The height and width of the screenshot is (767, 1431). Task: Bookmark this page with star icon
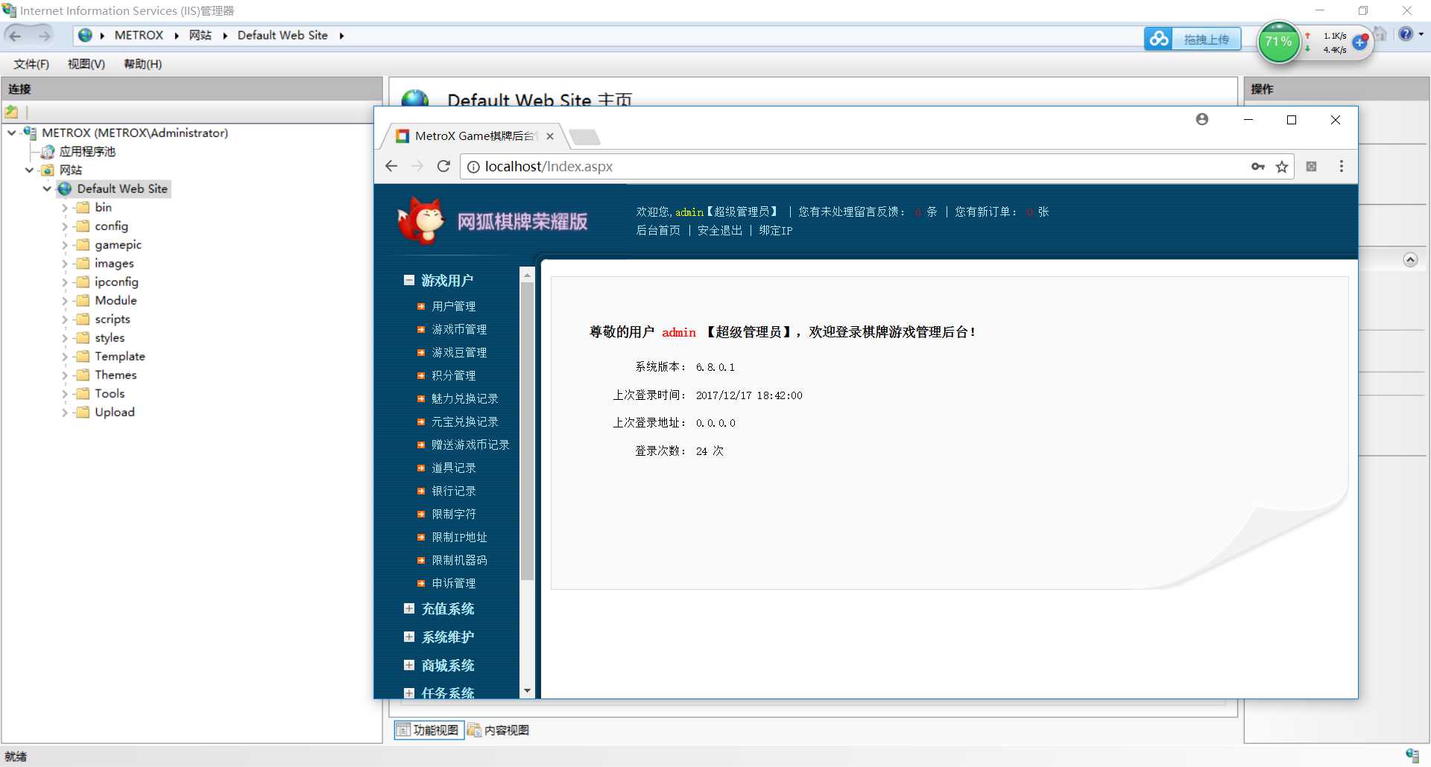(x=1282, y=167)
